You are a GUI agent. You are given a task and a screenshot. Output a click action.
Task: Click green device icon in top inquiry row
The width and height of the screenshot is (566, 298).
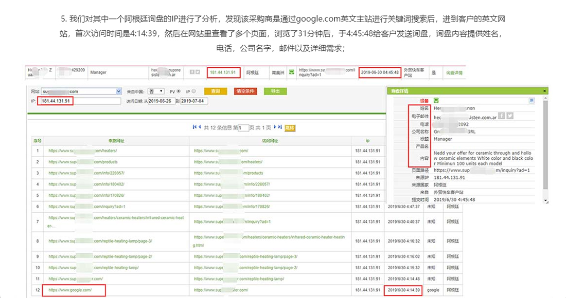(x=291, y=72)
